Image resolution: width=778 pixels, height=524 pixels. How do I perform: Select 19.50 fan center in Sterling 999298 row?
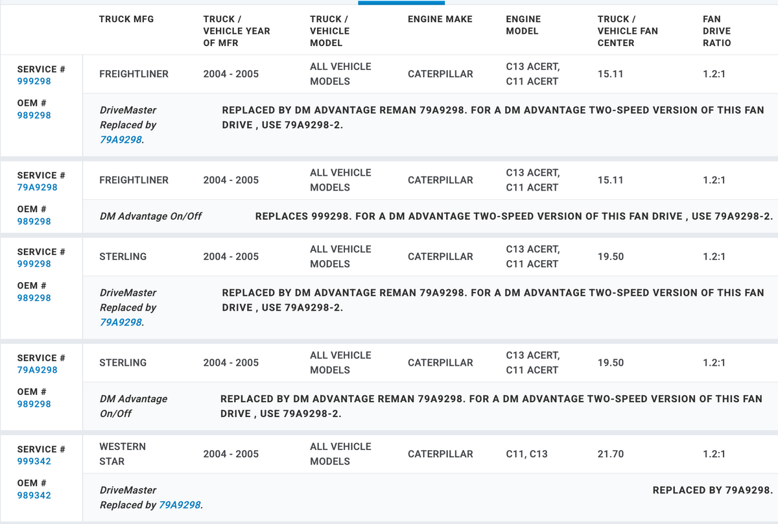(x=611, y=257)
